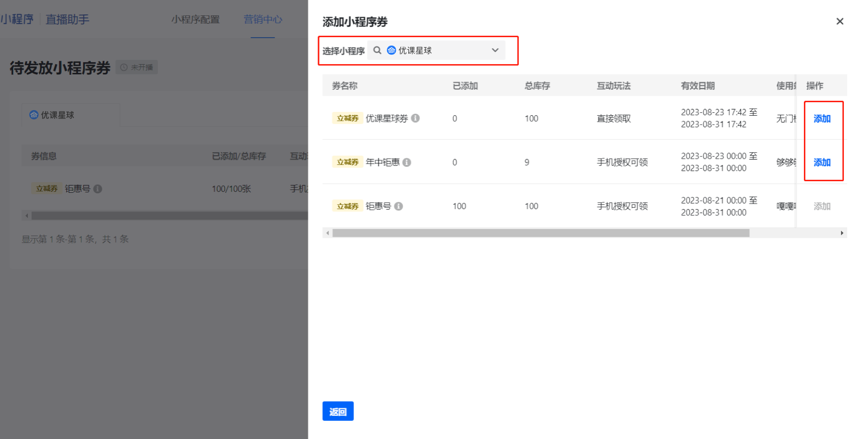Click the 直播助手 header link
This screenshot has height=439, width=862.
coord(67,20)
